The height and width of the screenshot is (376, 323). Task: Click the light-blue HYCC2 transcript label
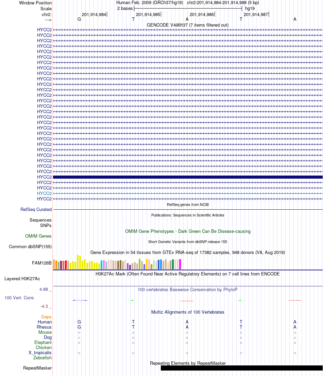pyautogui.click(x=44, y=193)
